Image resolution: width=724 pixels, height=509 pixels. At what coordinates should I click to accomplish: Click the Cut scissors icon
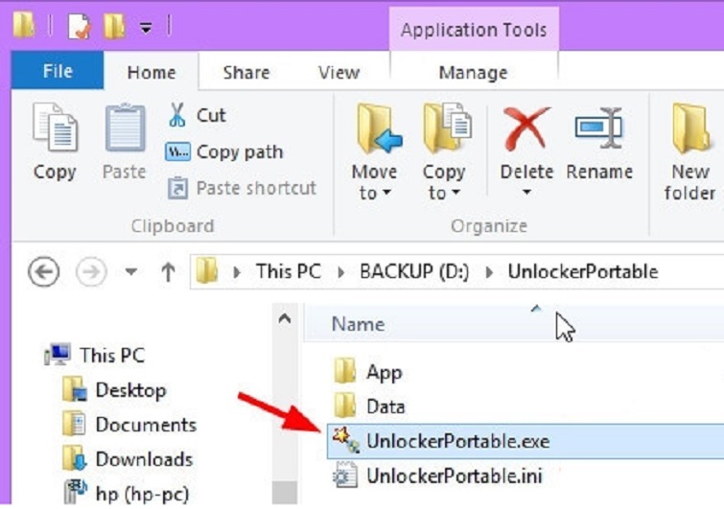click(x=177, y=115)
